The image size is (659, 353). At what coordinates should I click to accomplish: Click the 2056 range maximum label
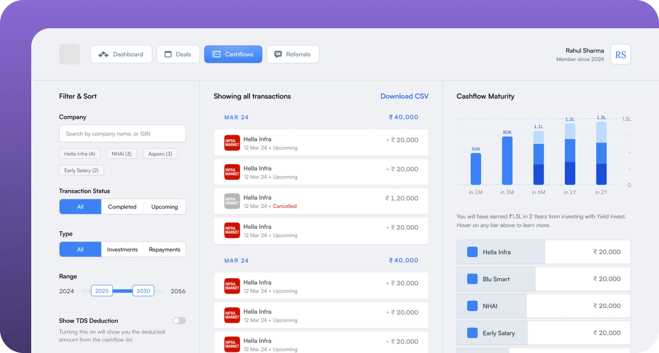click(178, 291)
